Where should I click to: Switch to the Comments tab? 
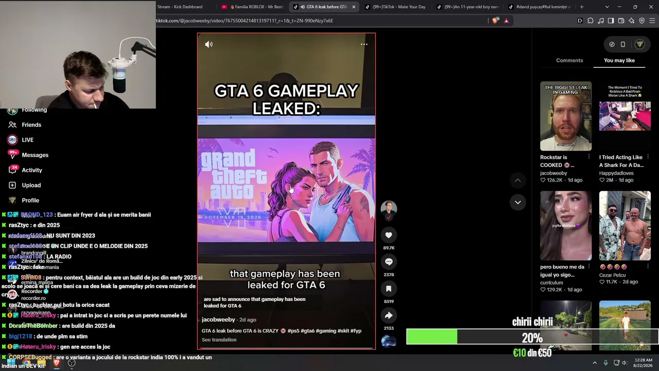pyautogui.click(x=569, y=60)
